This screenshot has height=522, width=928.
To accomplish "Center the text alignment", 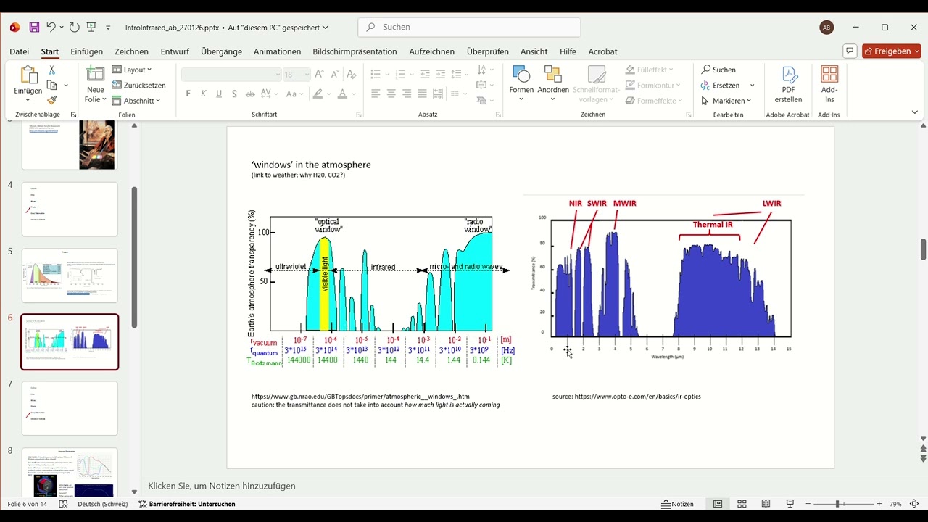I will [x=391, y=94].
